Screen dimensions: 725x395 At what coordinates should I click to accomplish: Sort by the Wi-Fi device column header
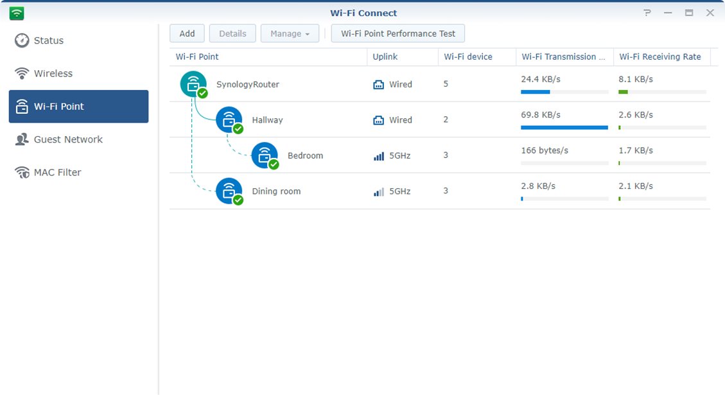pos(468,57)
